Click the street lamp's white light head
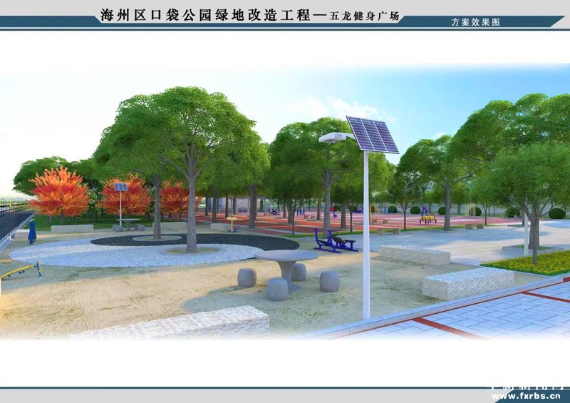570x403 pixels. pyautogui.click(x=332, y=138)
